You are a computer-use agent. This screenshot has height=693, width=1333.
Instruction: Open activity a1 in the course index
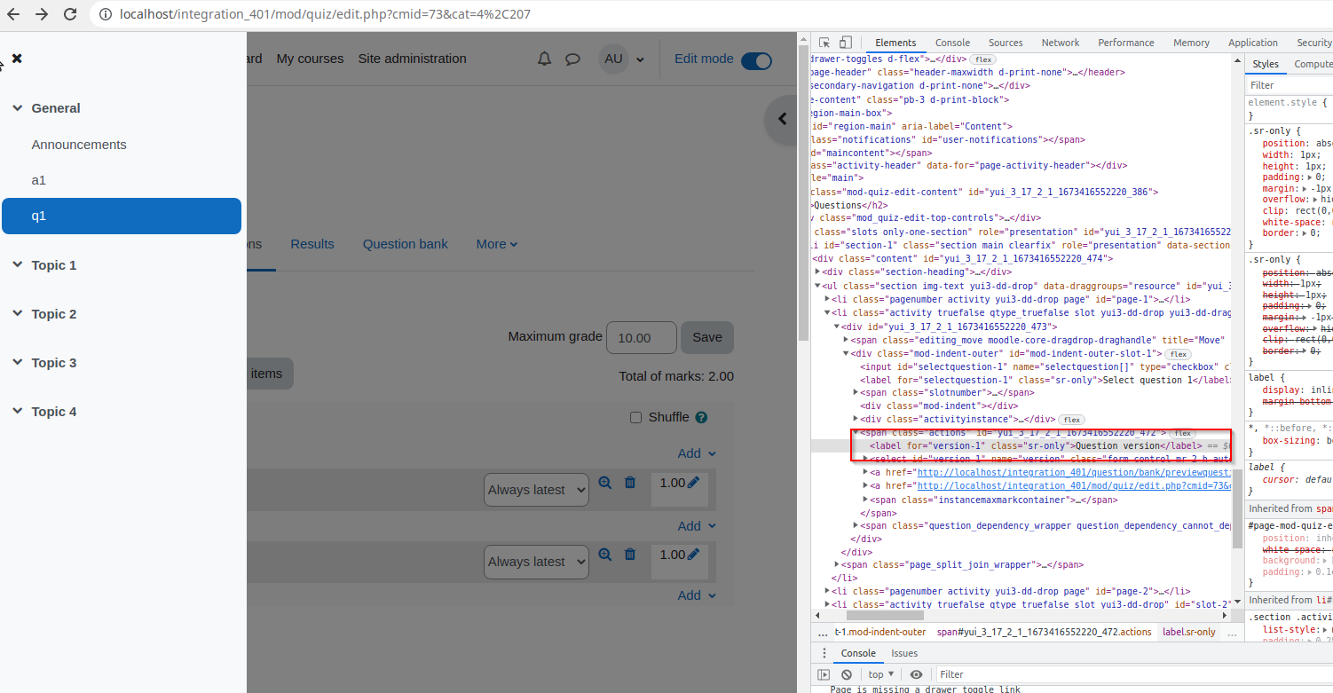click(x=39, y=180)
